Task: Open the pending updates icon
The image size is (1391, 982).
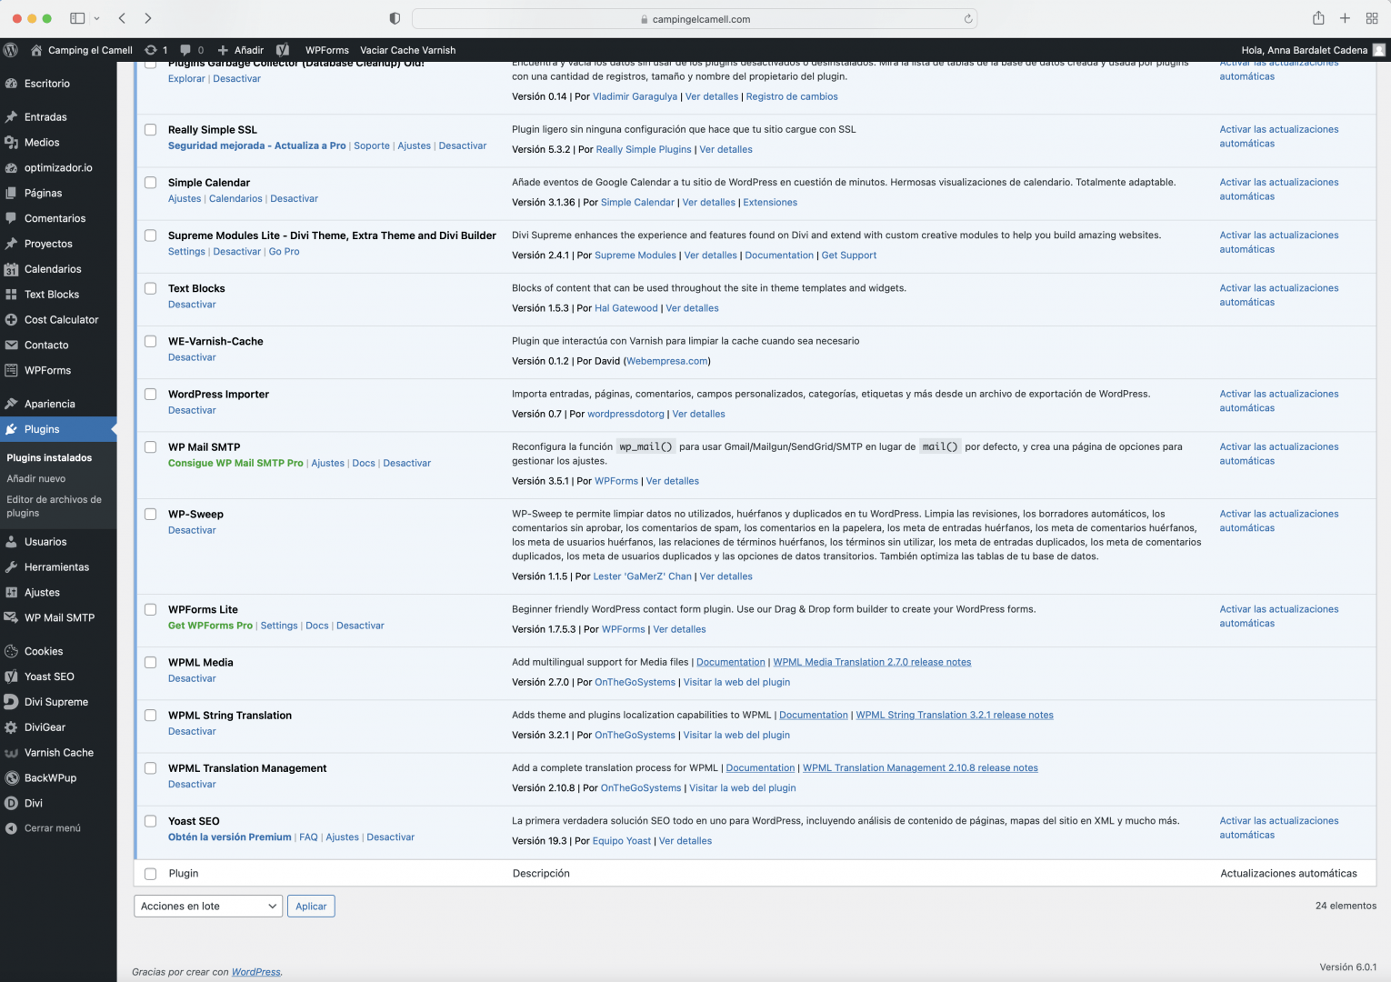Action: click(151, 50)
